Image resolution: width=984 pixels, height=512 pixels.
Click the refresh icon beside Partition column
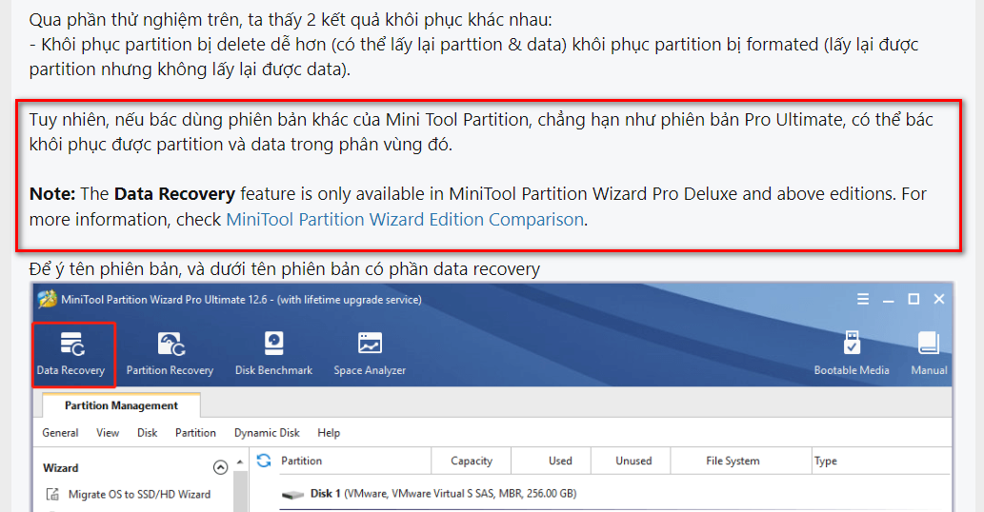click(264, 461)
